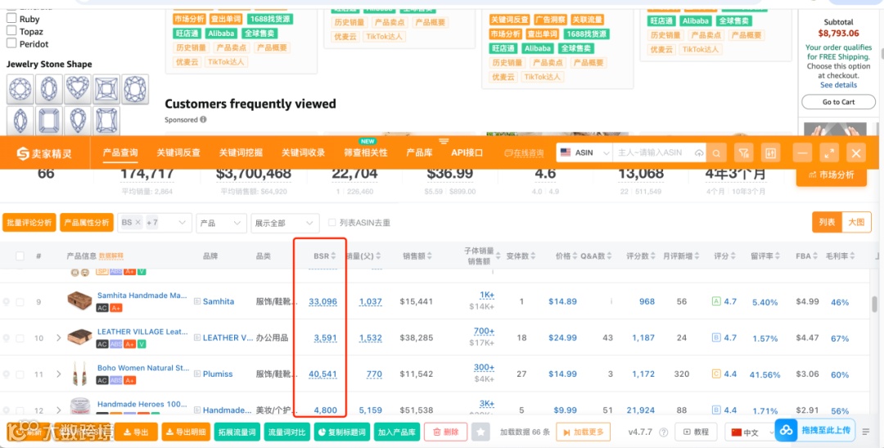Click the 市场分析 orange button
The image size is (884, 448).
pos(831,175)
